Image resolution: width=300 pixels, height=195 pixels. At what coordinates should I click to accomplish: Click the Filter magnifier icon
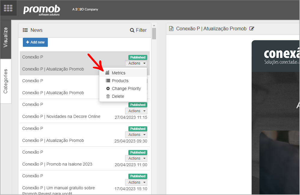click(x=132, y=30)
